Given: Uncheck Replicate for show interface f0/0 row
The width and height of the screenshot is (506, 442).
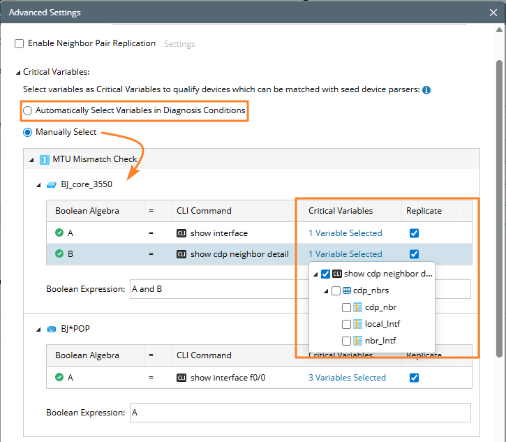Looking at the screenshot, I should pyautogui.click(x=415, y=378).
